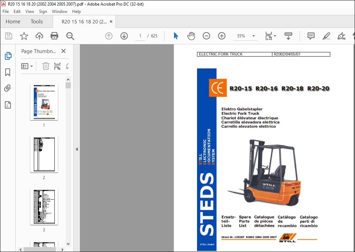Choose the Selection arrow tool
The image size is (355, 252).
[176, 36]
